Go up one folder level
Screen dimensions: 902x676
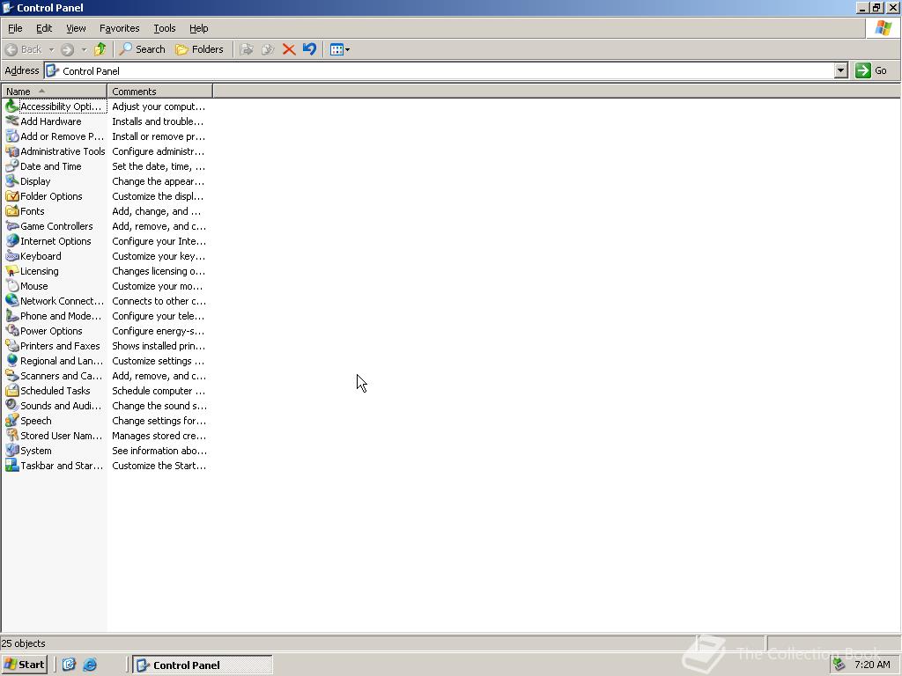[x=100, y=49]
